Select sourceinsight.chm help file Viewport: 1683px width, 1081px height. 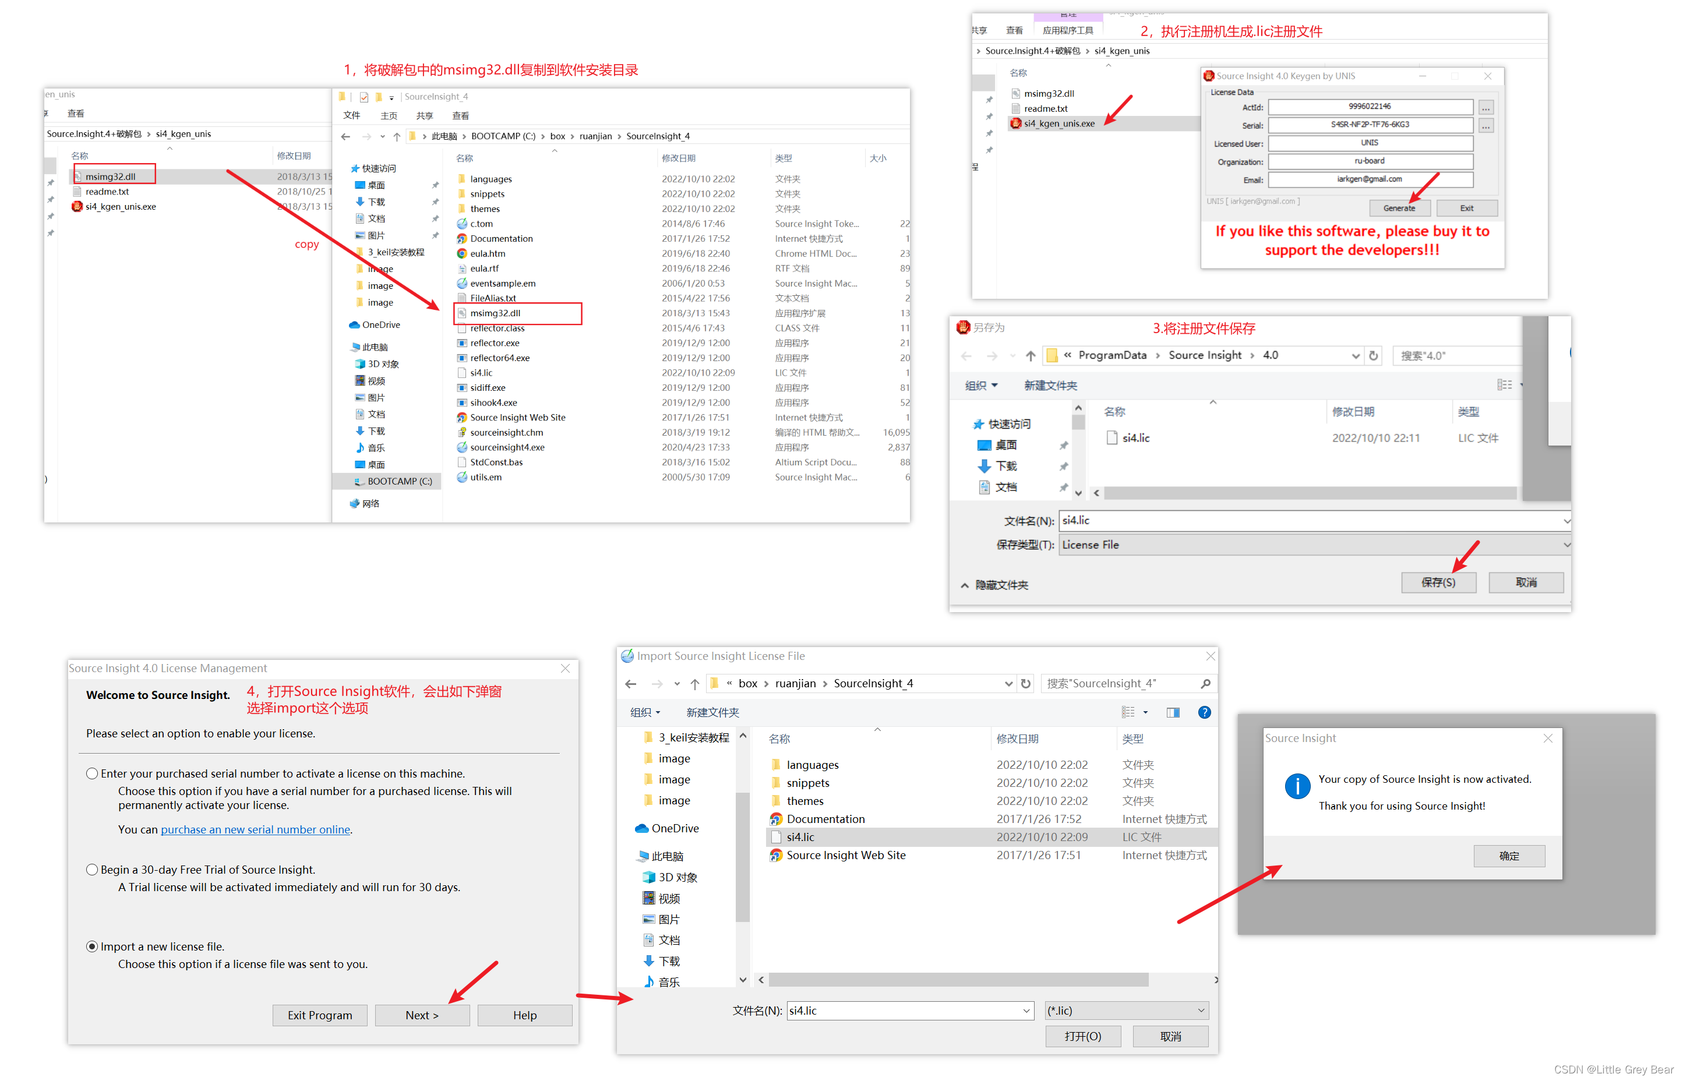coord(506,432)
